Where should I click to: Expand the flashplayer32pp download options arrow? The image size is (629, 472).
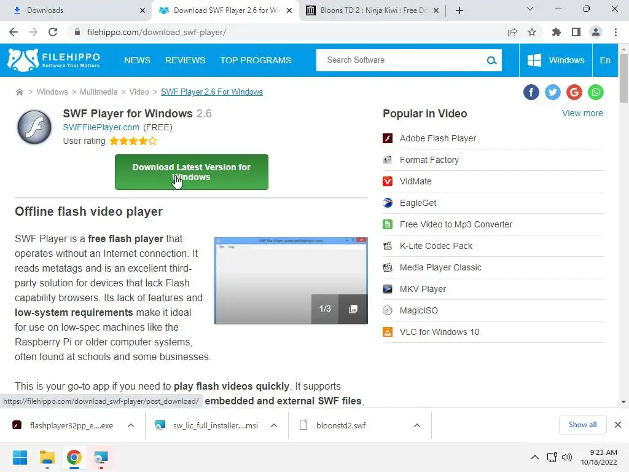tap(131, 425)
